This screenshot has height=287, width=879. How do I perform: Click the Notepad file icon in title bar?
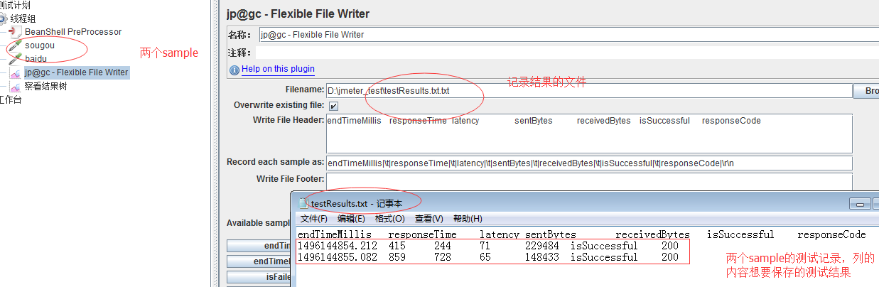303,203
